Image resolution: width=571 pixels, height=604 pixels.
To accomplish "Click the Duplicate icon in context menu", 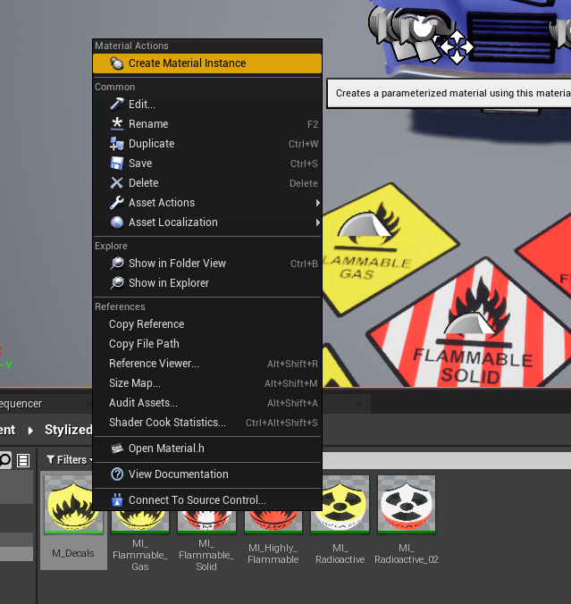I will pyautogui.click(x=117, y=144).
